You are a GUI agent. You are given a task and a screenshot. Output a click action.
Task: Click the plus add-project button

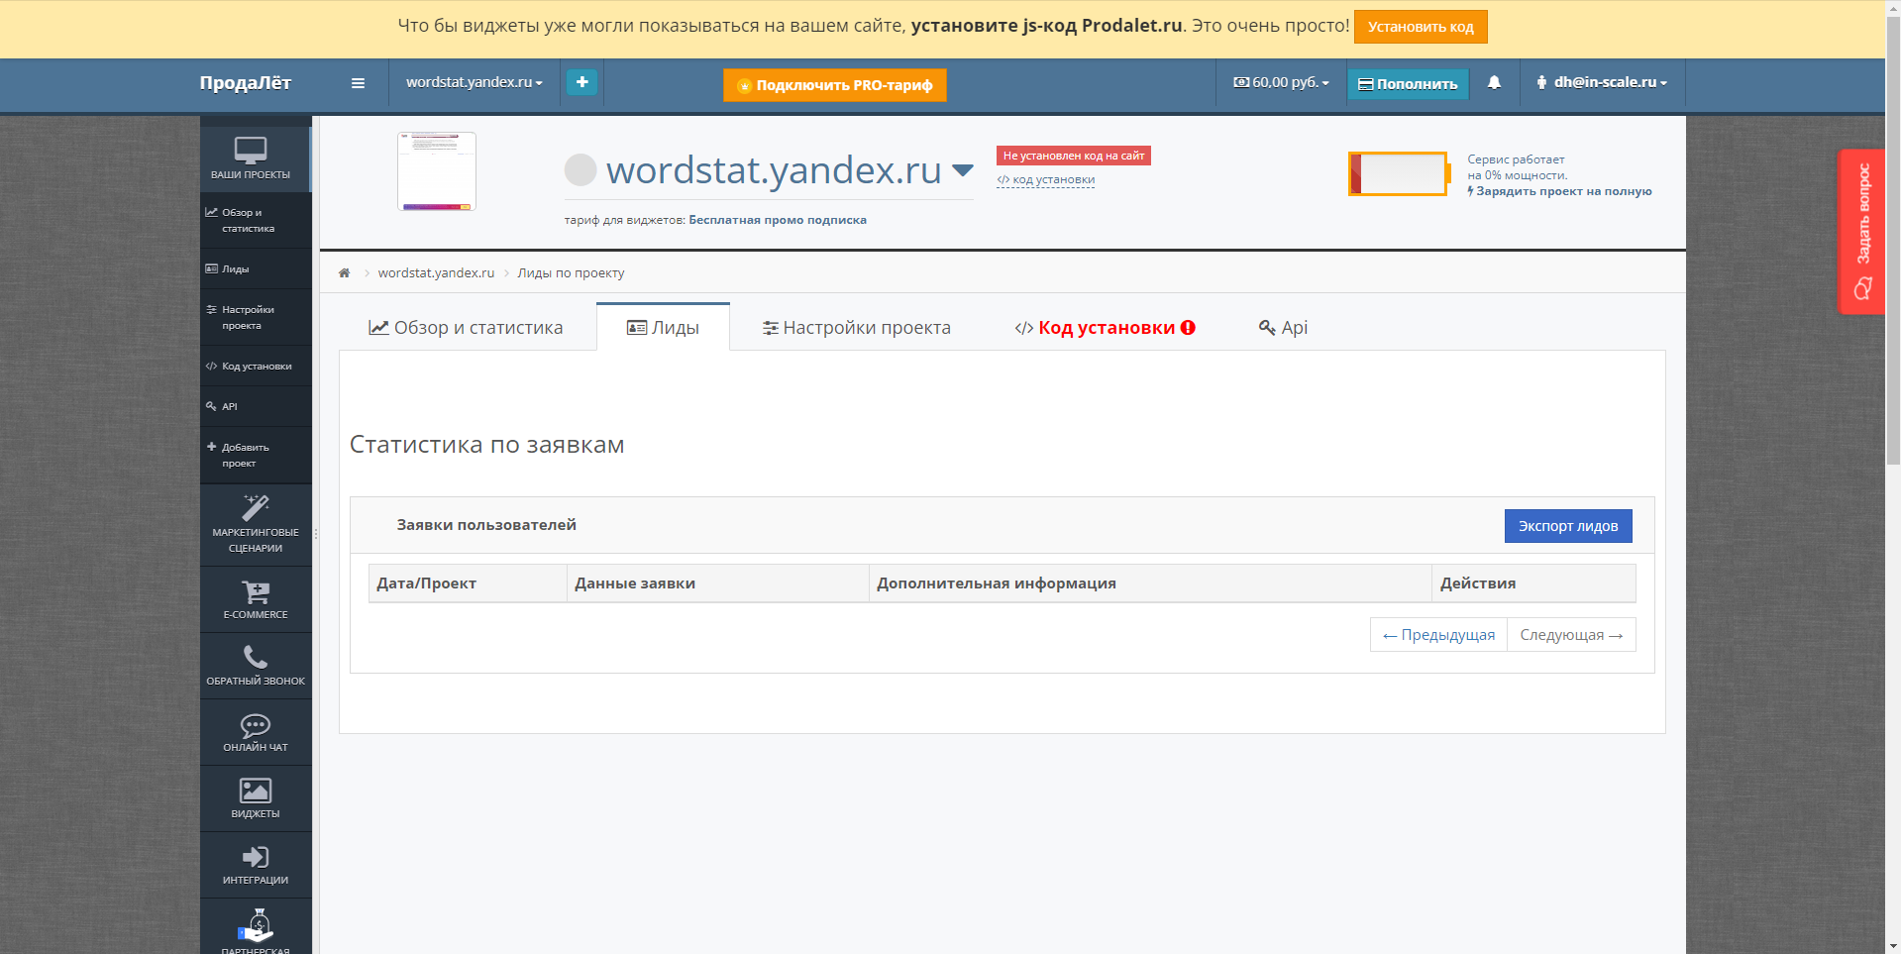point(582,82)
